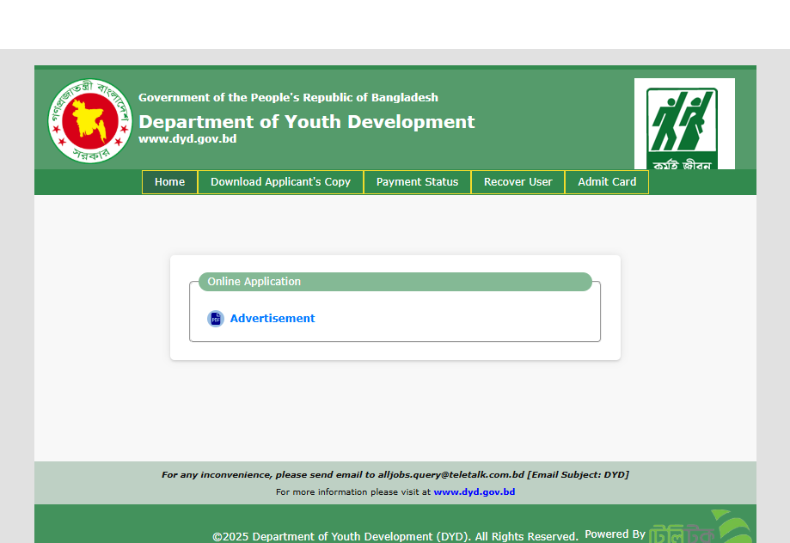
Task: Click the PDF icon beside Advertisement
Action: 216,319
